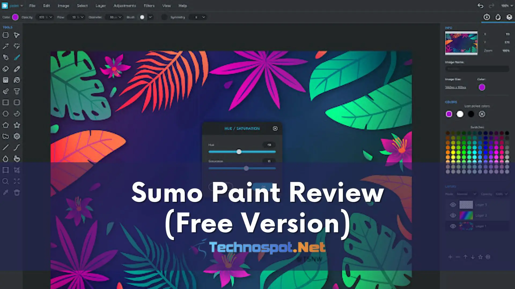
Task: Open the File menu
Action: tap(32, 6)
